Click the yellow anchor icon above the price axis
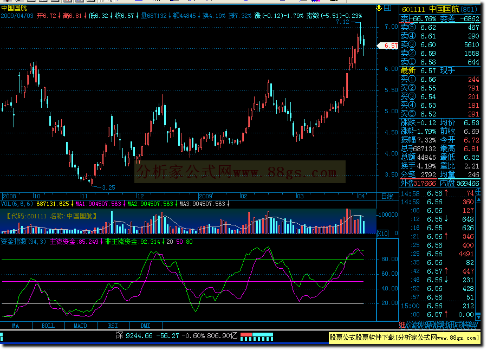 (x=379, y=8)
